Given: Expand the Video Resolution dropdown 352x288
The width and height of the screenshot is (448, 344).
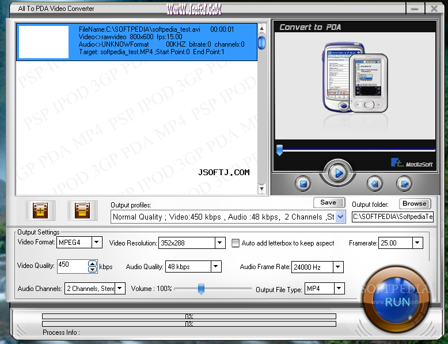Looking at the screenshot, I should [x=220, y=243].
